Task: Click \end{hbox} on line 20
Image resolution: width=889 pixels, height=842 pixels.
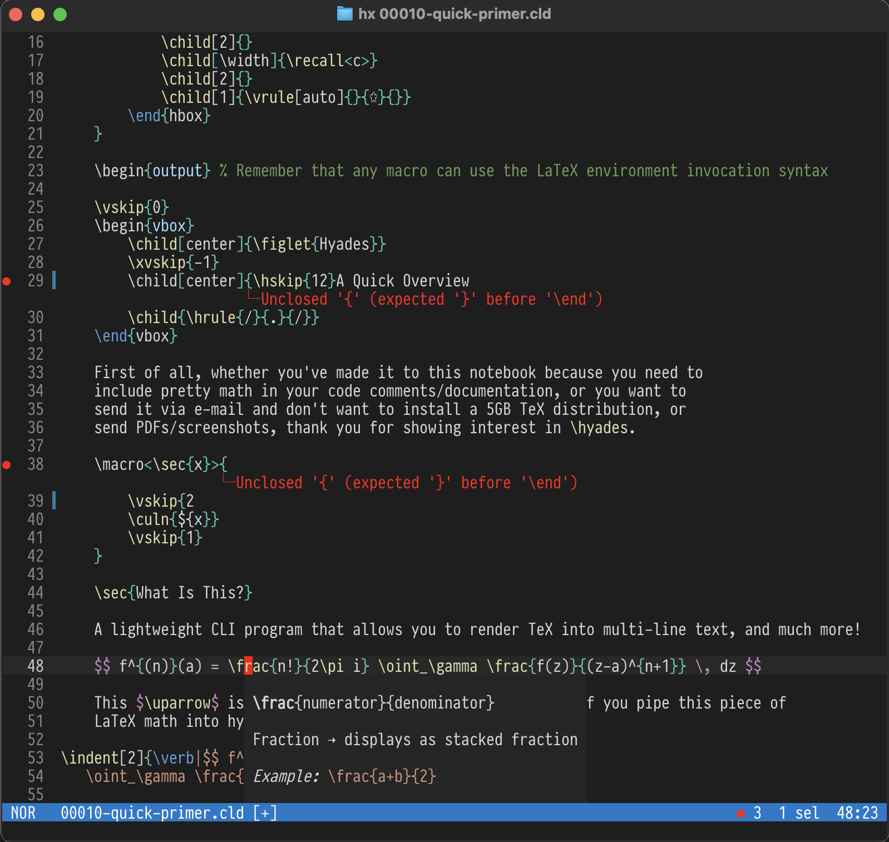Action: click(x=169, y=116)
